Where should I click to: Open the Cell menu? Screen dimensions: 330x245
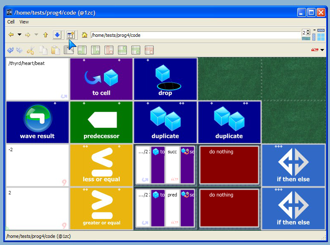11,22
